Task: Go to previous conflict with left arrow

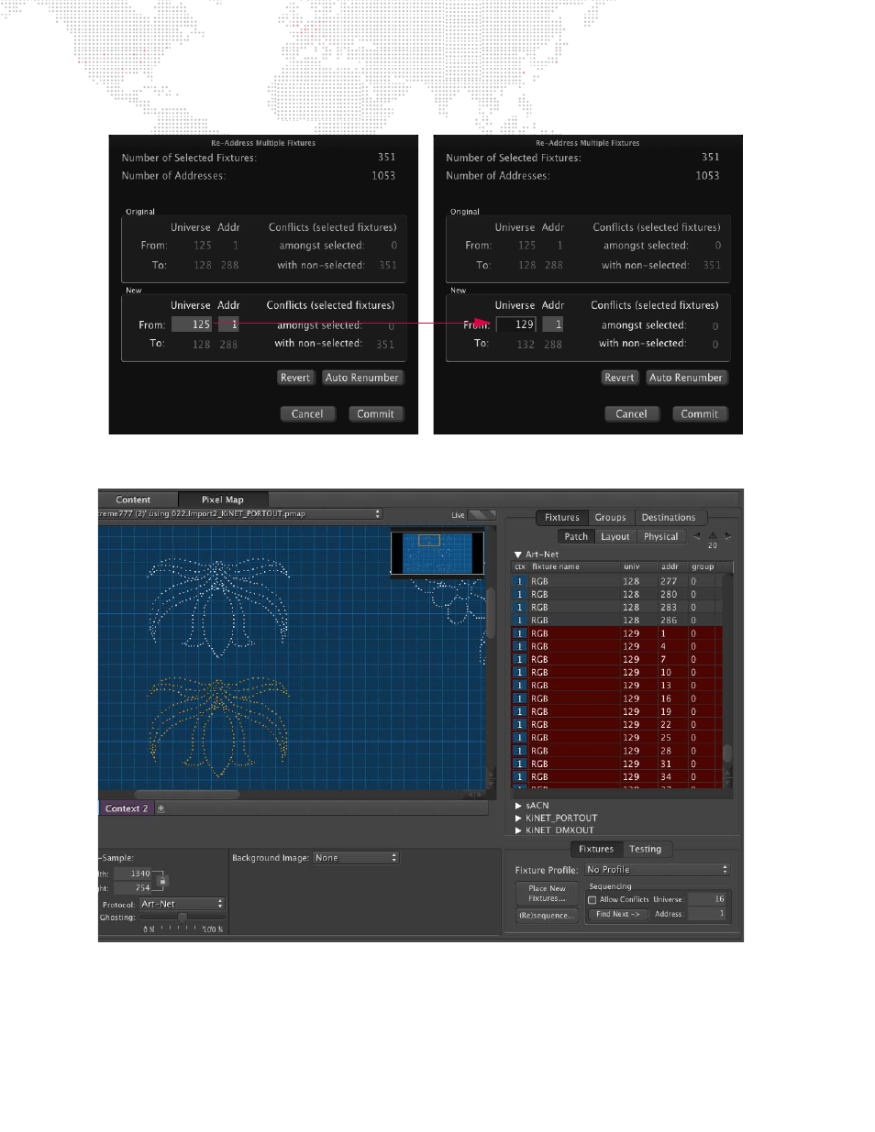Action: pos(696,535)
